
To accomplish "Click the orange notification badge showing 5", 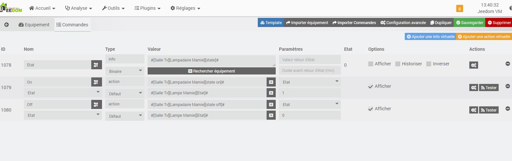I will tap(460, 9).
